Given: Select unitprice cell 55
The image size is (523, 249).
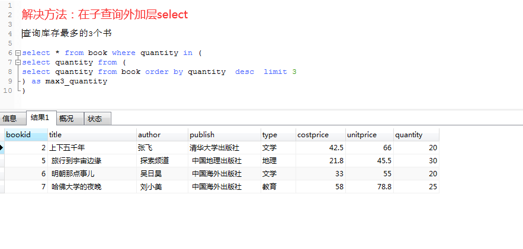Looking at the screenshot, I should pyautogui.click(x=370, y=174).
